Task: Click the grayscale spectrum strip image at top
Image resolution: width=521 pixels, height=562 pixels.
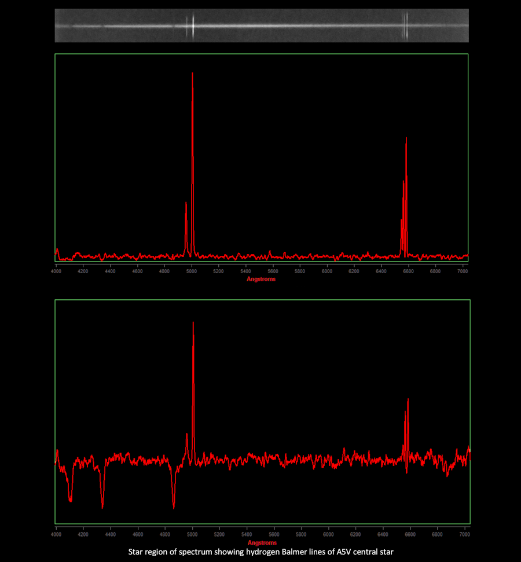Action: [260, 25]
